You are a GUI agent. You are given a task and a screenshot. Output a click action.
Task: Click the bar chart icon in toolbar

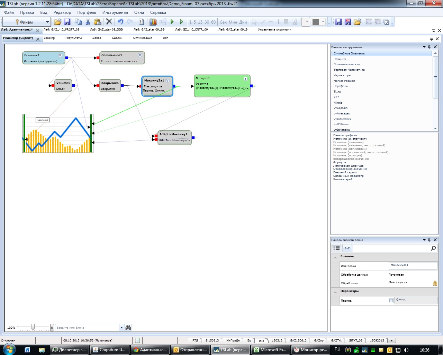coord(153,22)
